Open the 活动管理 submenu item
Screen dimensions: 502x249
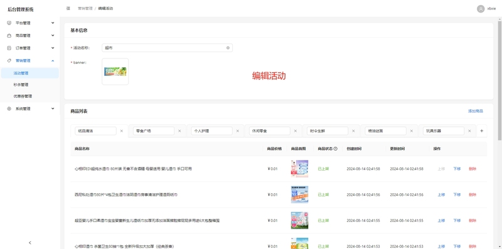(29, 73)
